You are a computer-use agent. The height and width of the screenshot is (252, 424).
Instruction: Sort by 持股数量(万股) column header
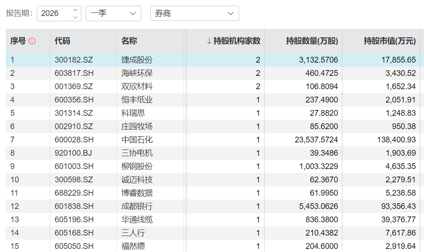pyautogui.click(x=312, y=41)
